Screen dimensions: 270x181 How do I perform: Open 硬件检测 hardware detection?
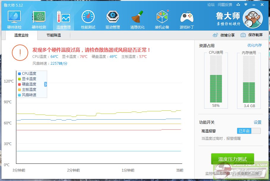point(39,20)
